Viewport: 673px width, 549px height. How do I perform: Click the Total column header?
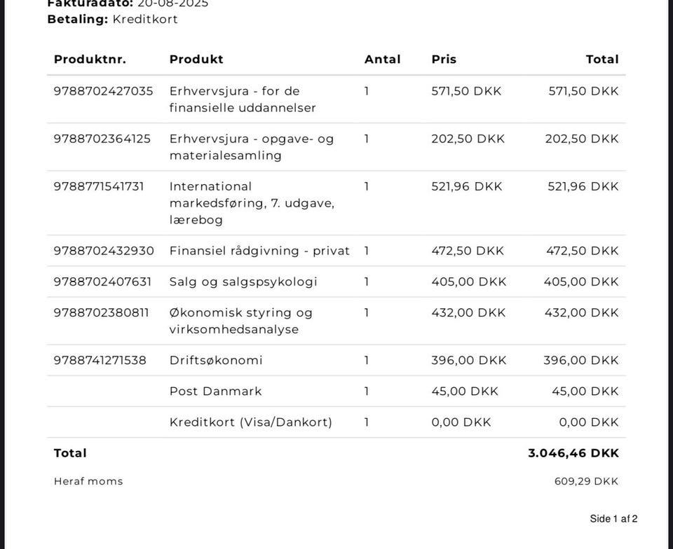(x=602, y=60)
